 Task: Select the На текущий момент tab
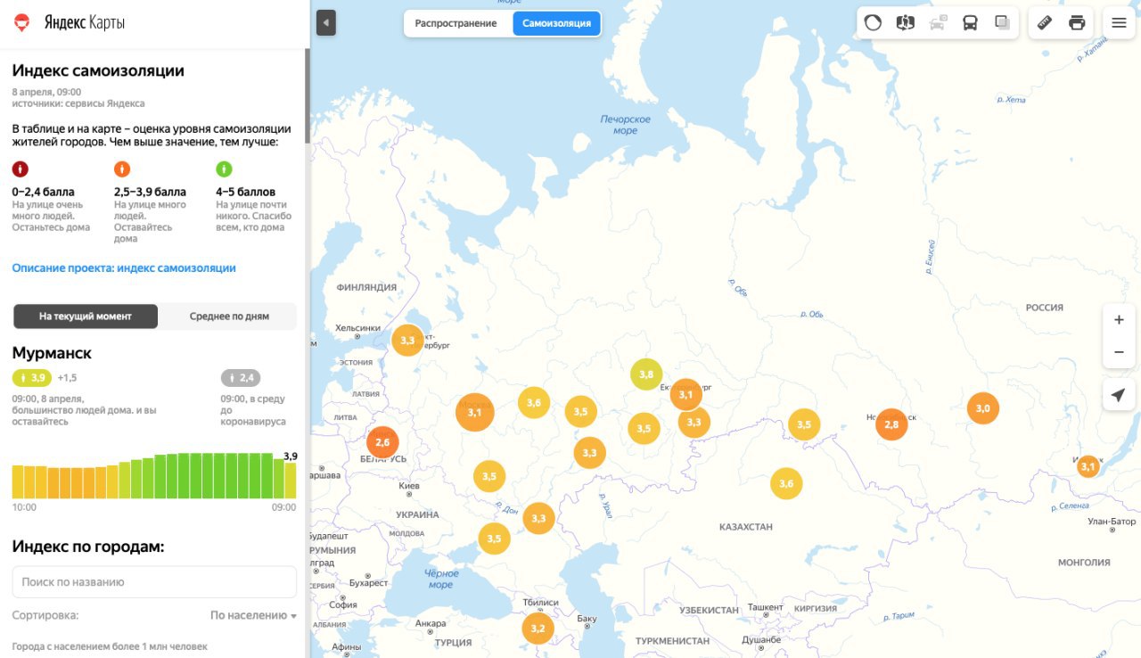pos(86,317)
